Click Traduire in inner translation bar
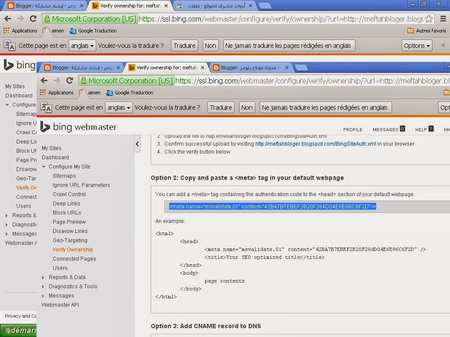This screenshot has width=450, height=337. 221,108
